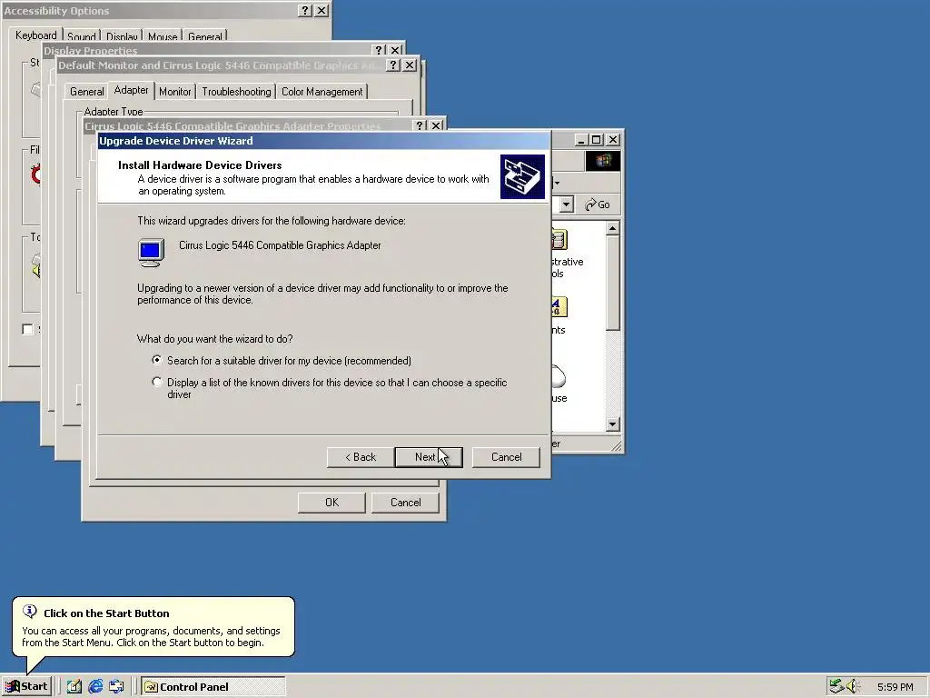Select the Mouse tab in Accessibility Options

tap(163, 36)
